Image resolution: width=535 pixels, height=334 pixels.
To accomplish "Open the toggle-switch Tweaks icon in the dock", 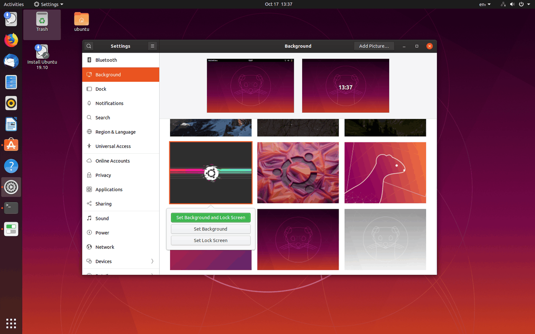I will pos(11,229).
